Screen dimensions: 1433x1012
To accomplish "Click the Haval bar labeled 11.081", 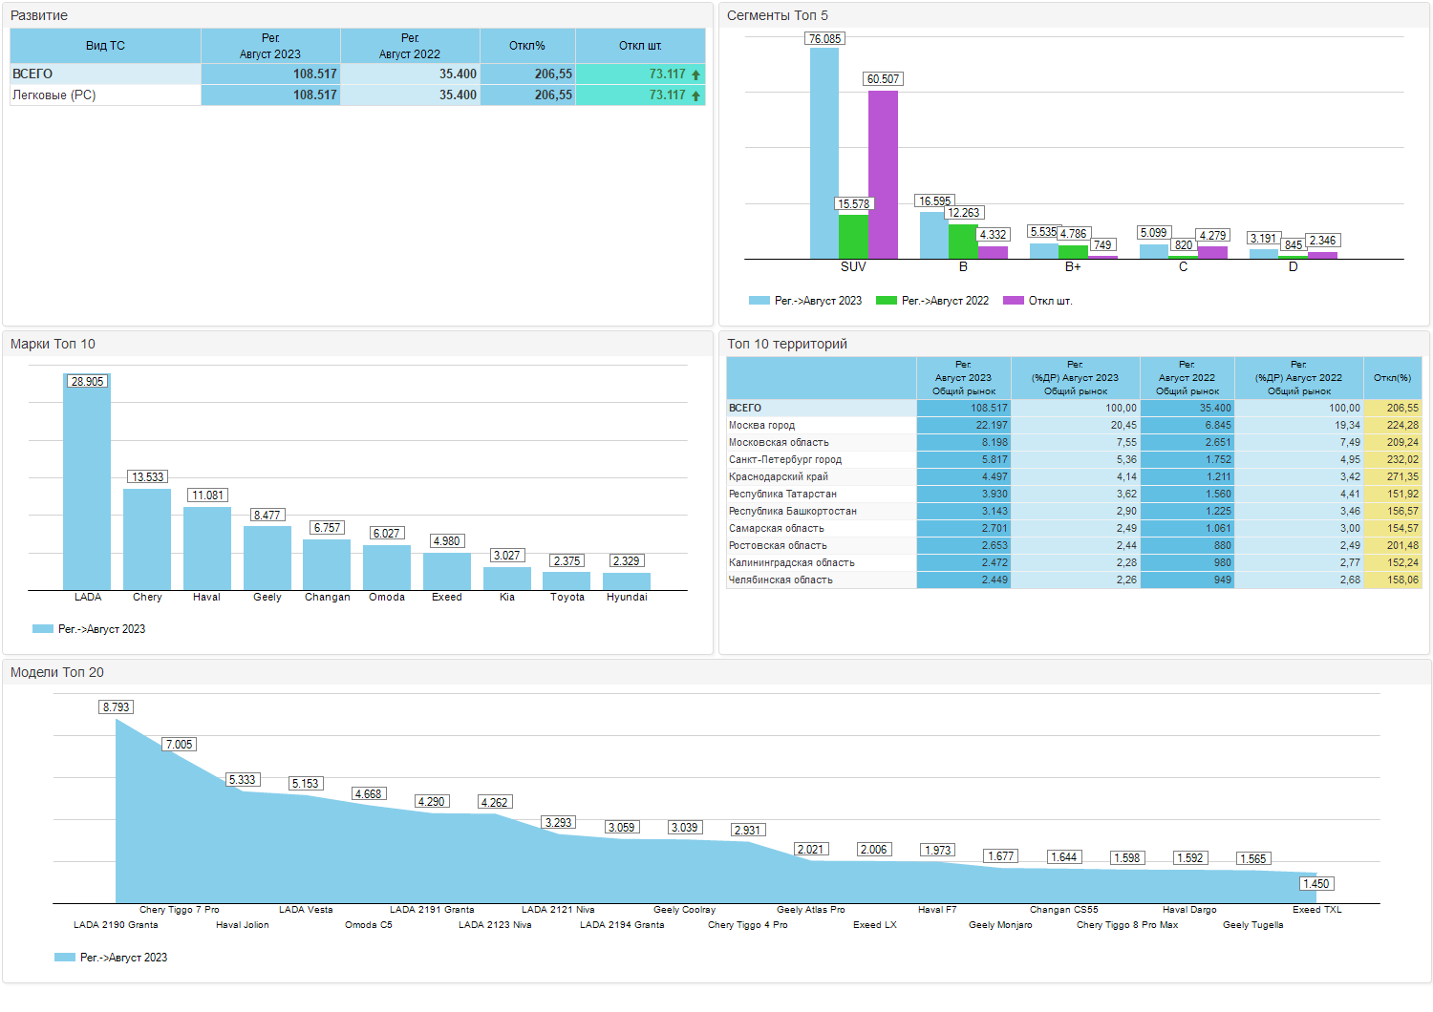I will pyautogui.click(x=207, y=548).
